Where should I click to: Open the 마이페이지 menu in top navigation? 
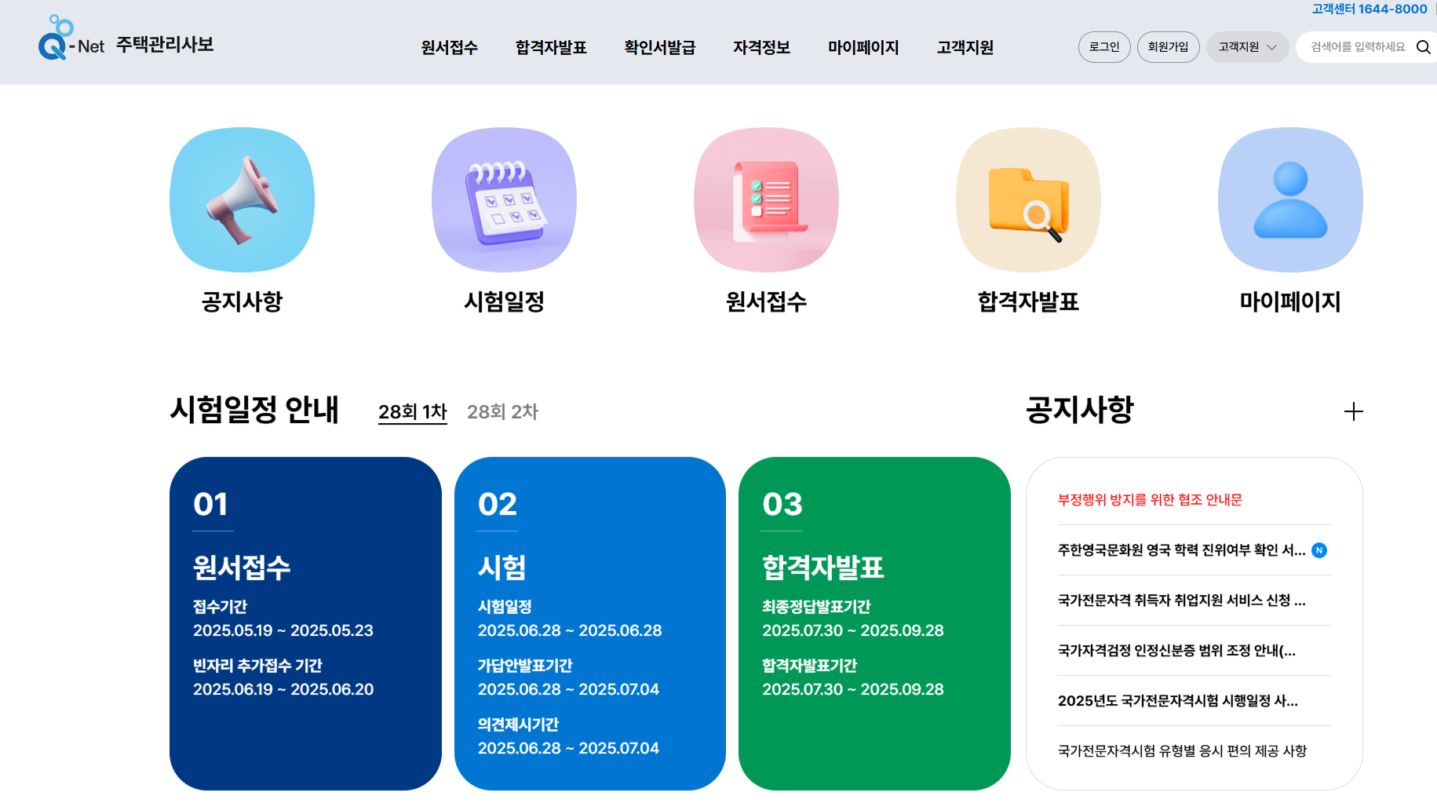click(863, 47)
